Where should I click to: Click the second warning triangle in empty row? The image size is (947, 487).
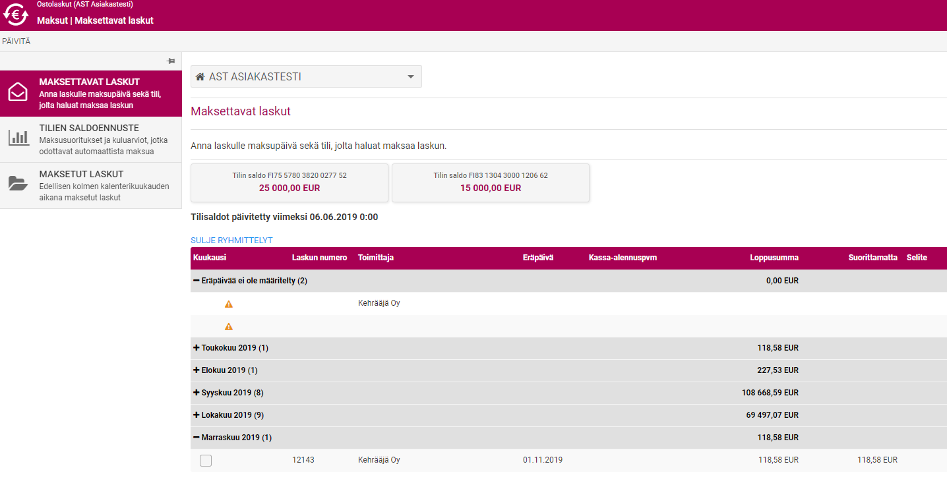[229, 326]
